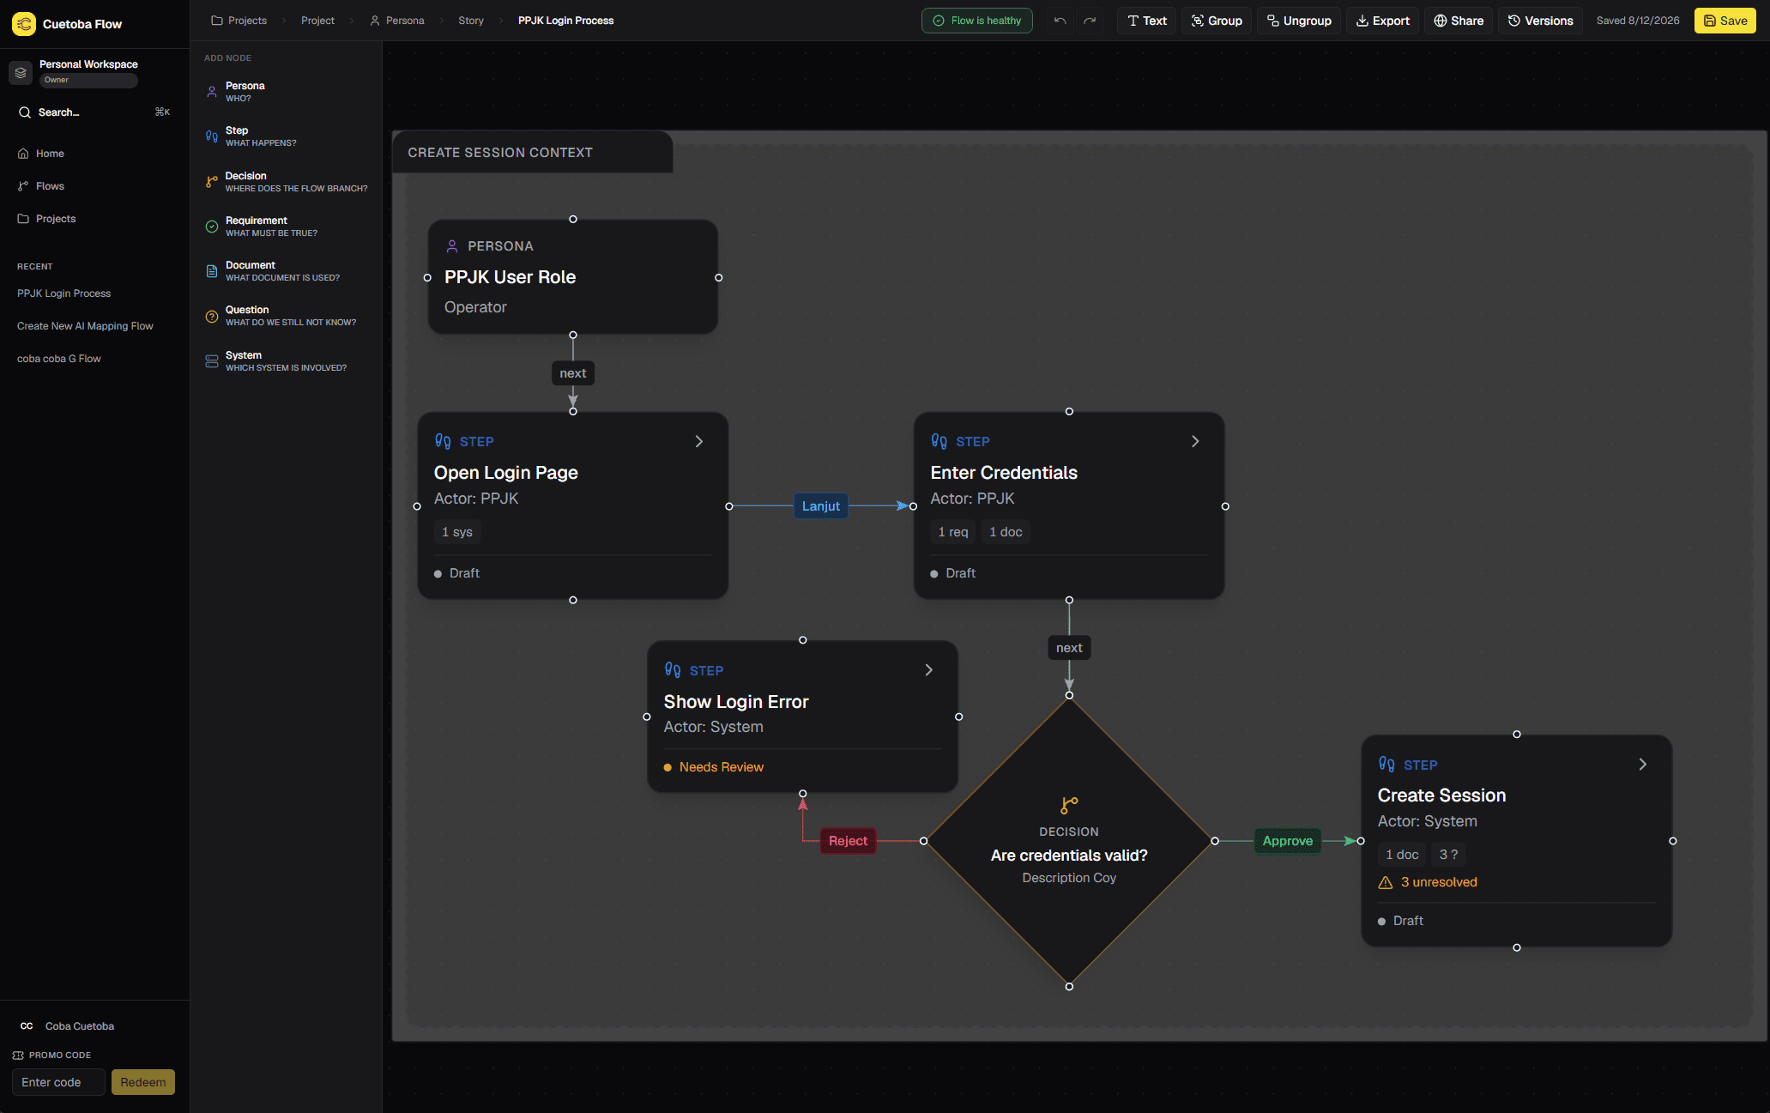Open recent flow coba coba G Flow
The width and height of the screenshot is (1770, 1113).
click(59, 359)
